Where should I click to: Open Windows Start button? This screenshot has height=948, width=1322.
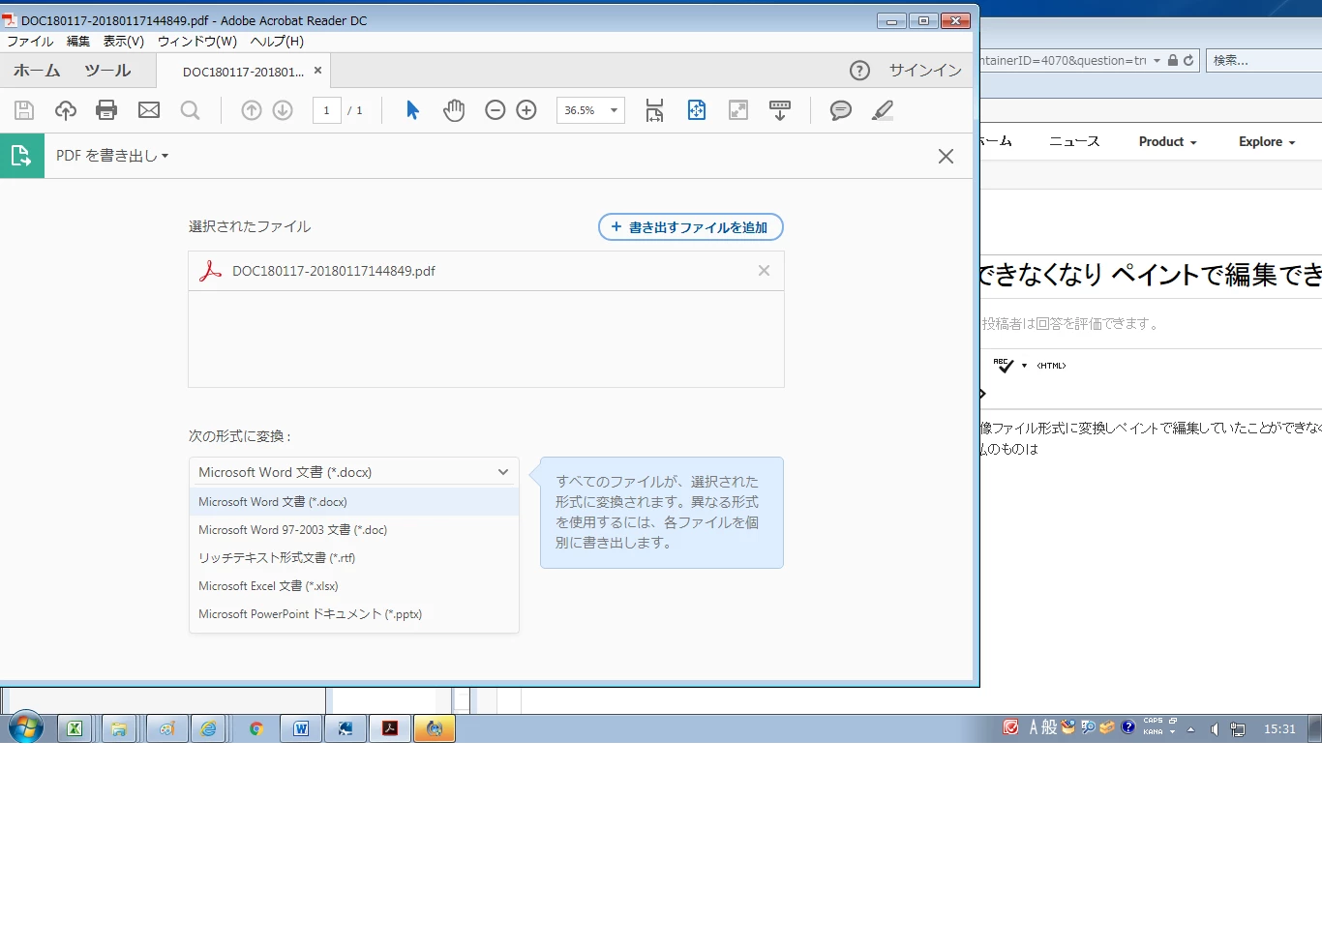click(x=26, y=728)
